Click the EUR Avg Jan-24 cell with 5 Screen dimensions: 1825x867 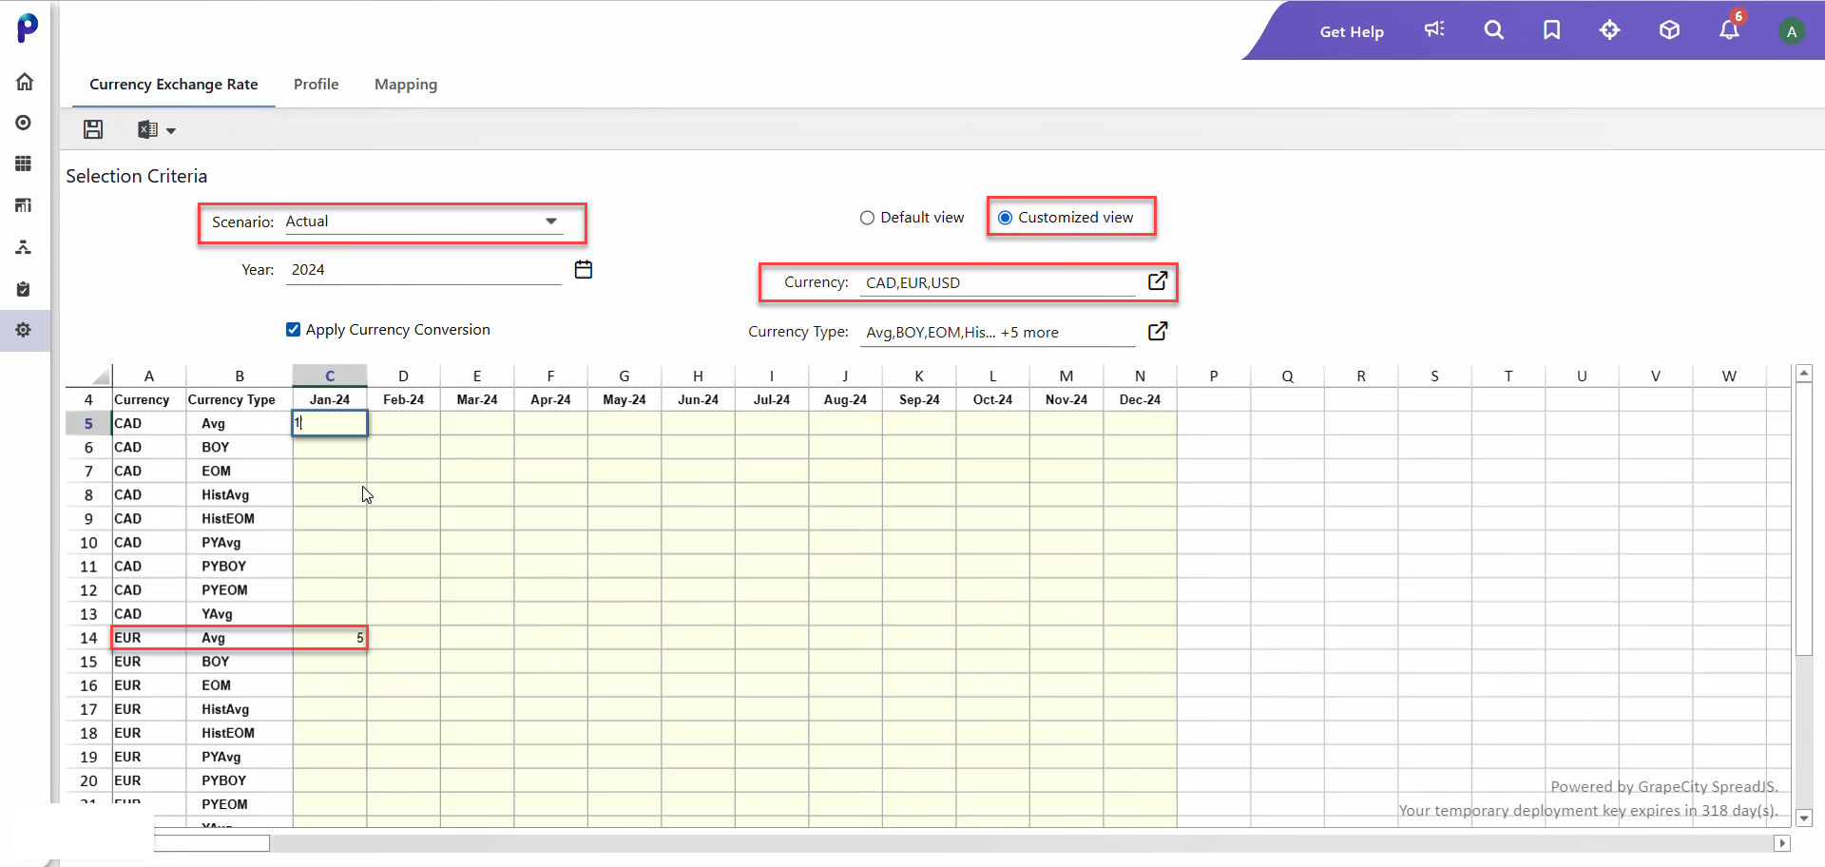330,638
